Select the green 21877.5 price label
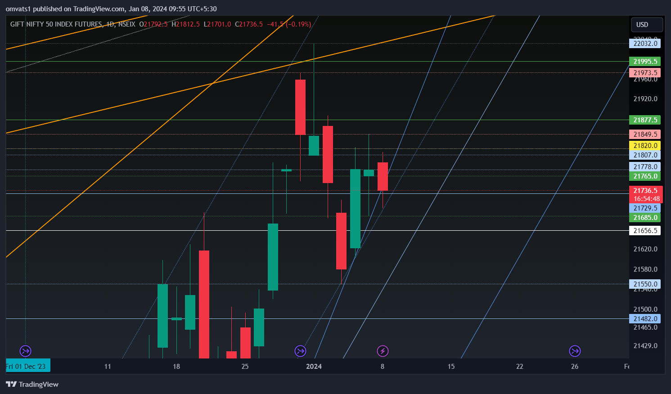 pyautogui.click(x=645, y=120)
